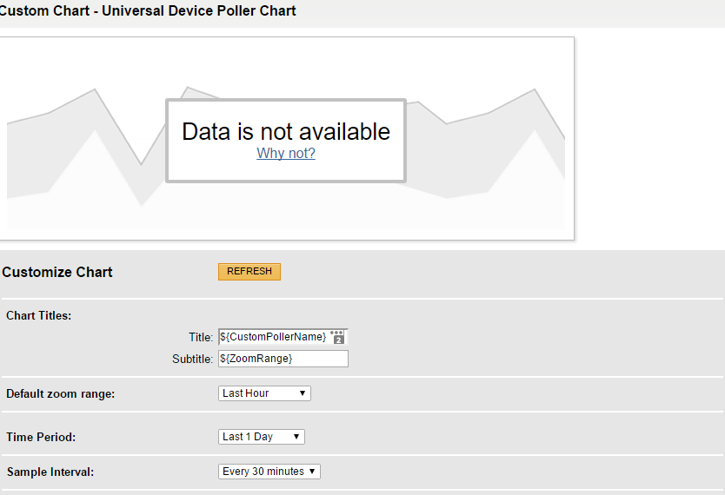Click the placeholder chart area right of the message
The image size is (725, 495).
point(485,157)
